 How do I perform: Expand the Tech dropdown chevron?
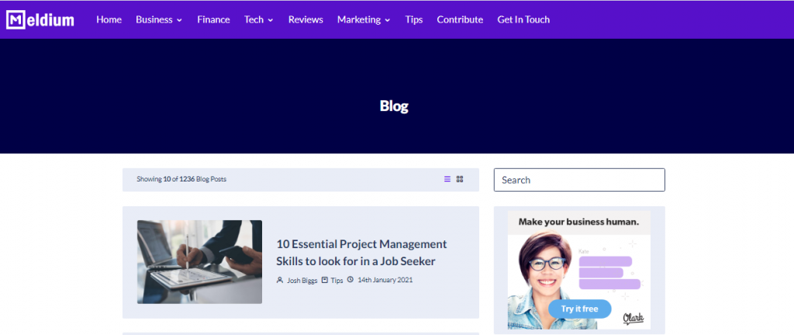(x=271, y=21)
